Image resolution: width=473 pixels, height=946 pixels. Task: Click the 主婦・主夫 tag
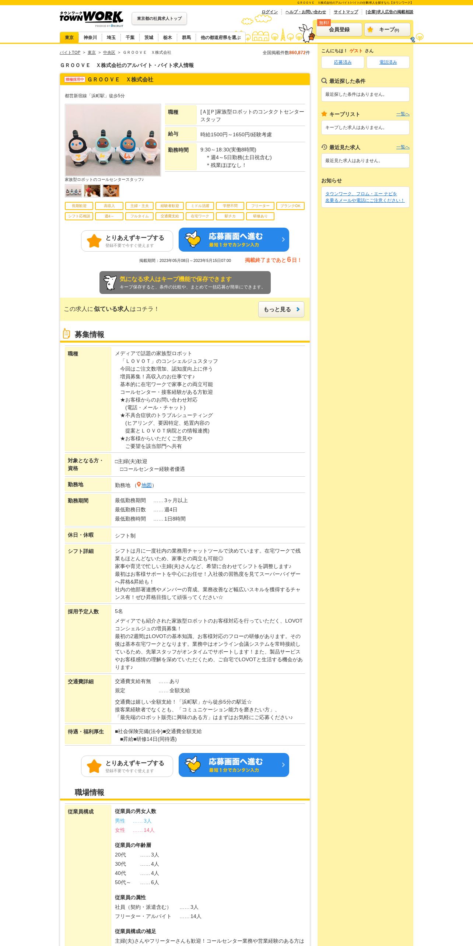140,206
